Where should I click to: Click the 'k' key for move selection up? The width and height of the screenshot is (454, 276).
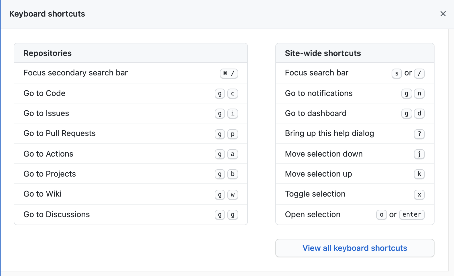419,174
